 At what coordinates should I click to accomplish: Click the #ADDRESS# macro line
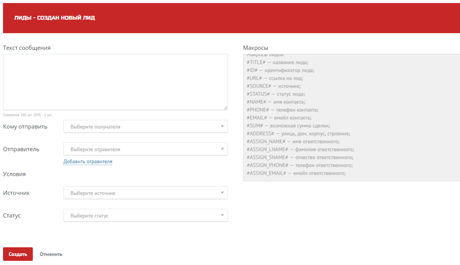tap(299, 134)
